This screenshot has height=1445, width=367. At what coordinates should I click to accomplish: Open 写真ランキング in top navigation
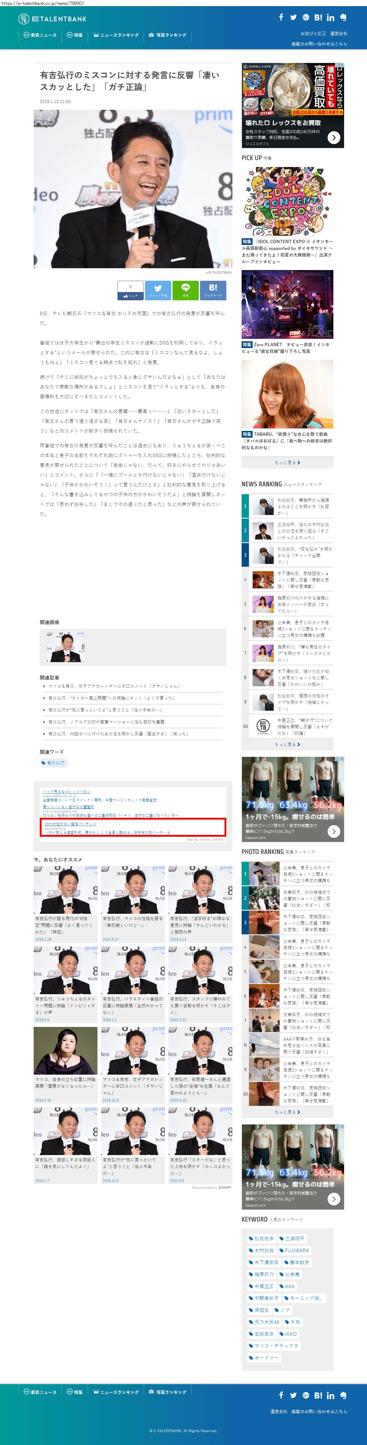pos(167,35)
